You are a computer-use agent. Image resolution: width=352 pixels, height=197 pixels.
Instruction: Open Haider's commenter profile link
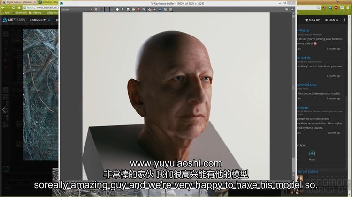[x=303, y=108]
